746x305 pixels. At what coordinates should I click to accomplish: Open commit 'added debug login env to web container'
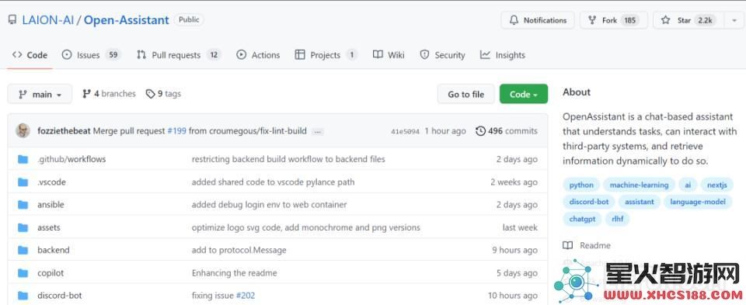pos(270,205)
